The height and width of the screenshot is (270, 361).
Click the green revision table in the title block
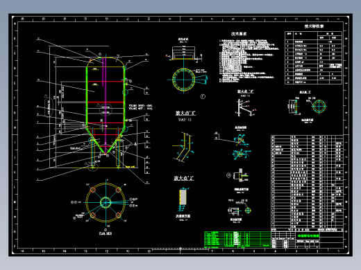coord(237,240)
